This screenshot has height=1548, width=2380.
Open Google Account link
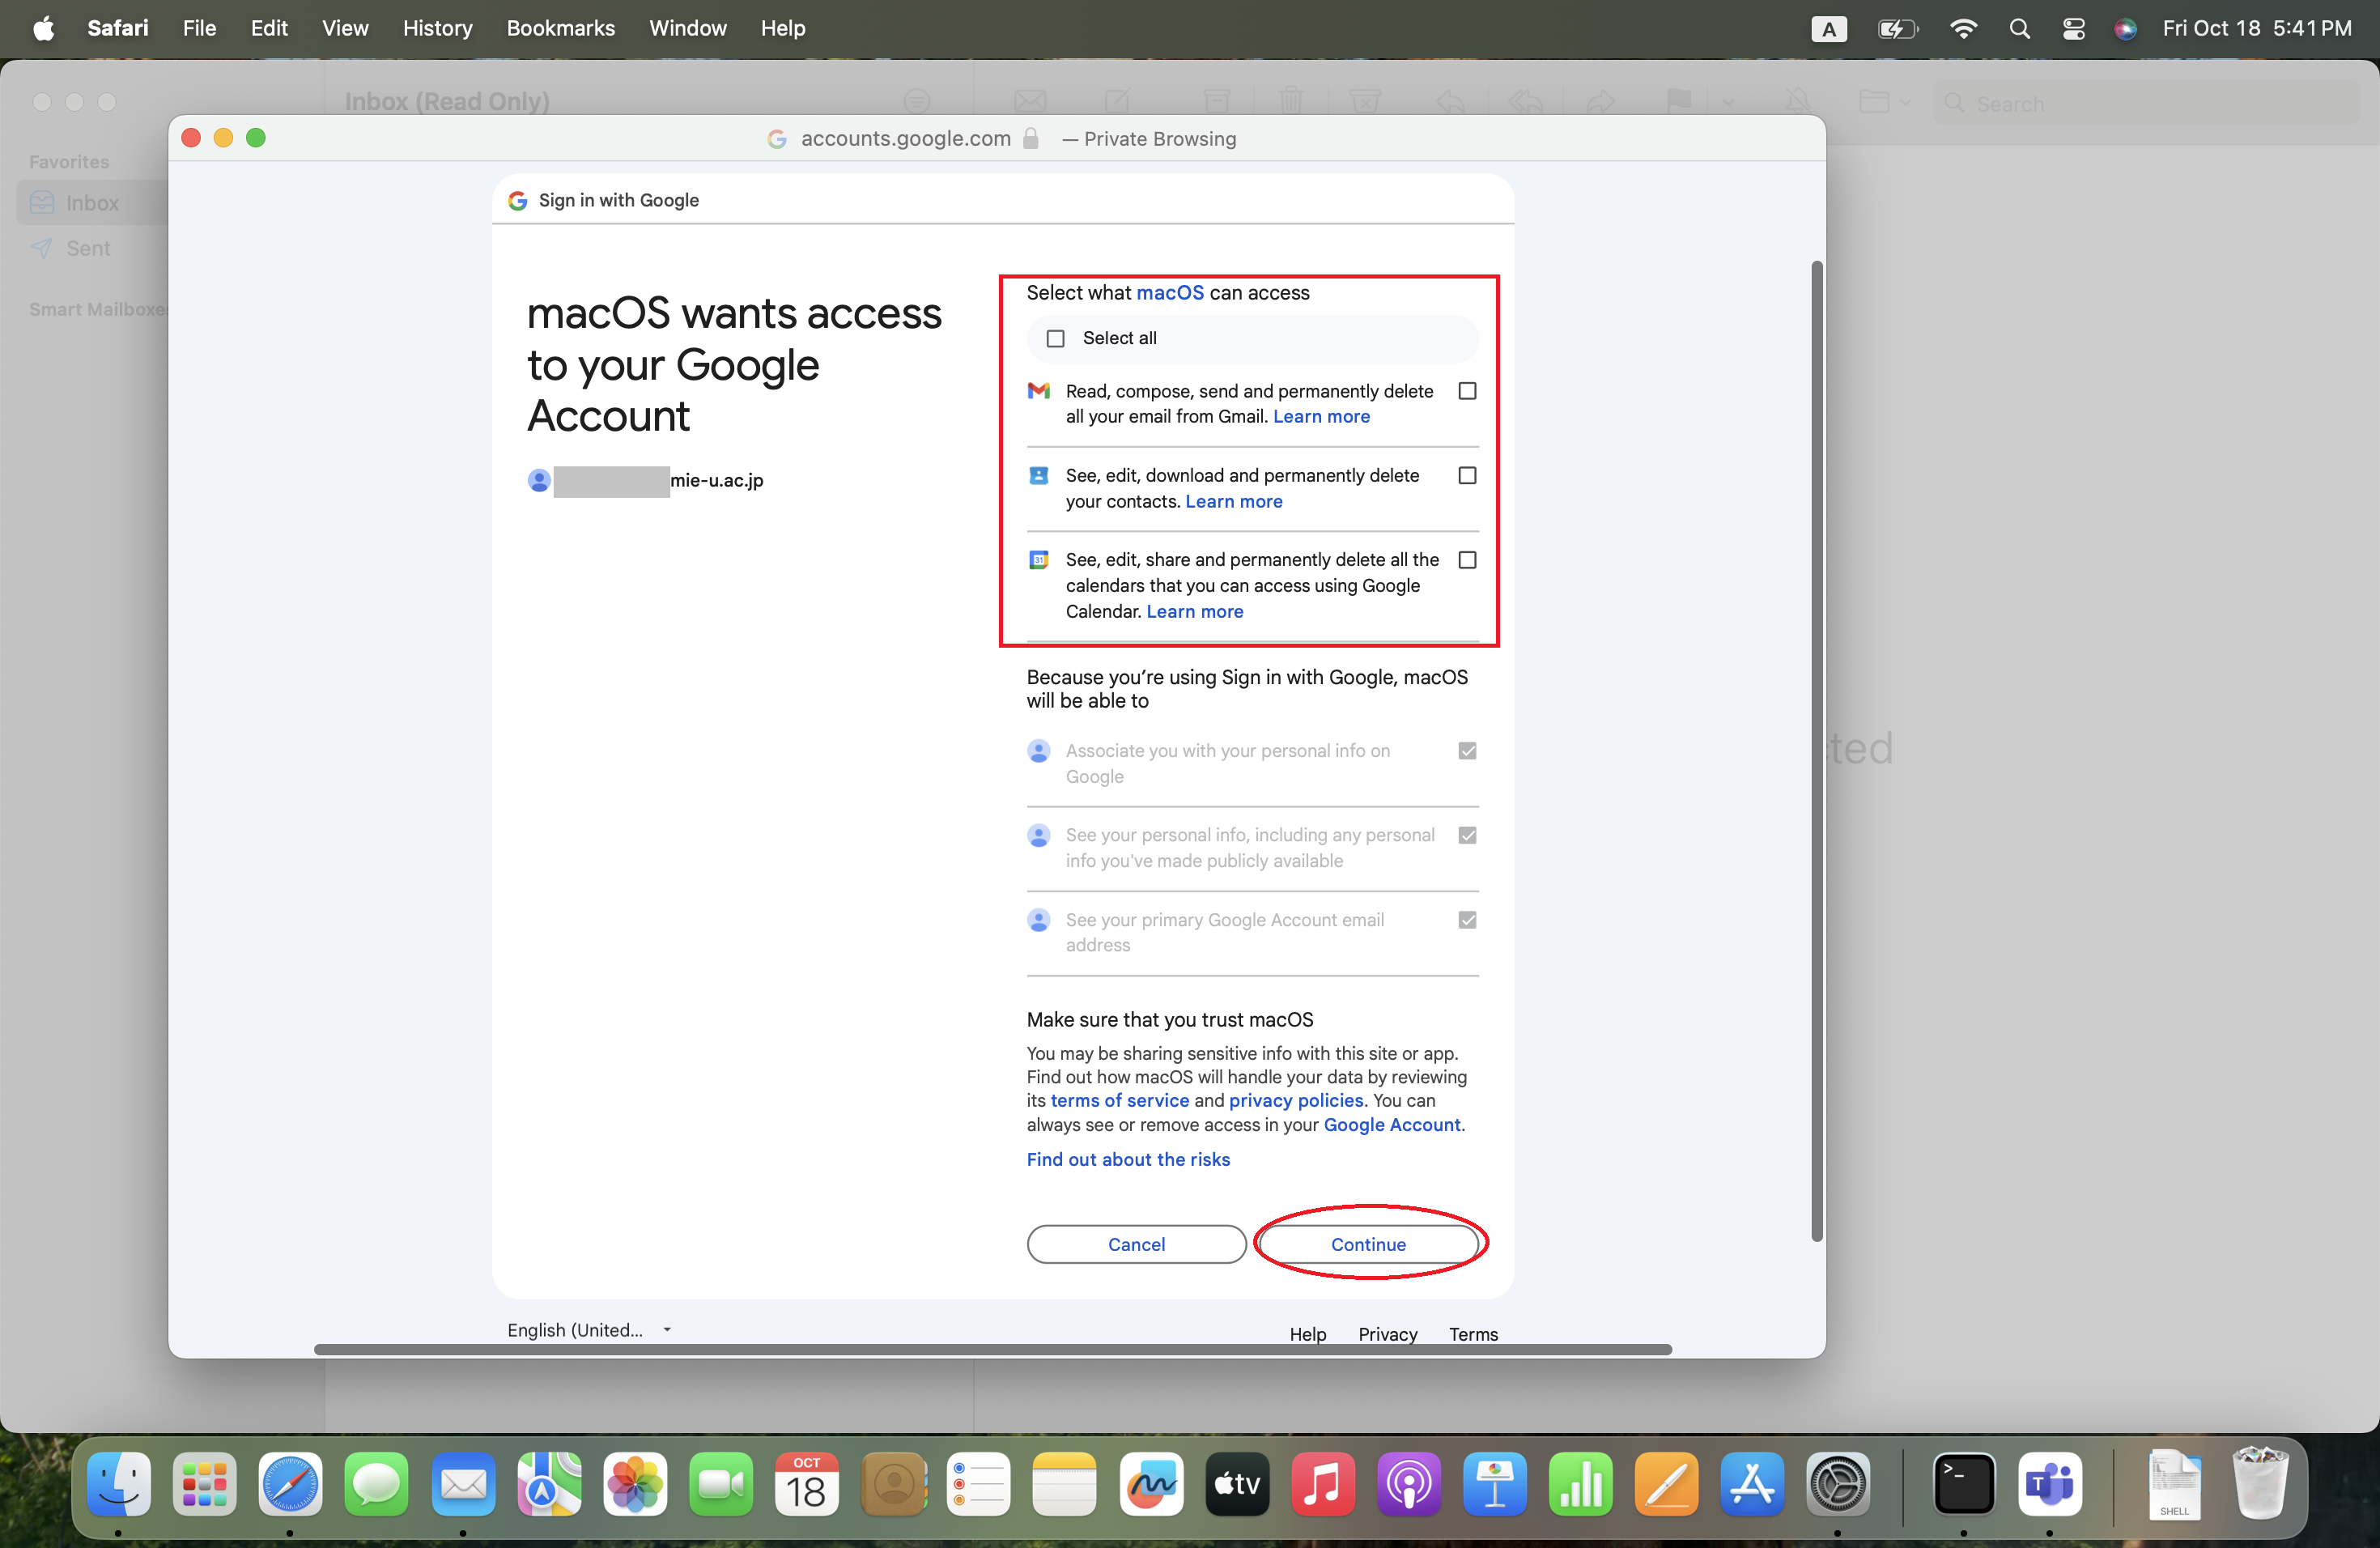coord(1392,1124)
